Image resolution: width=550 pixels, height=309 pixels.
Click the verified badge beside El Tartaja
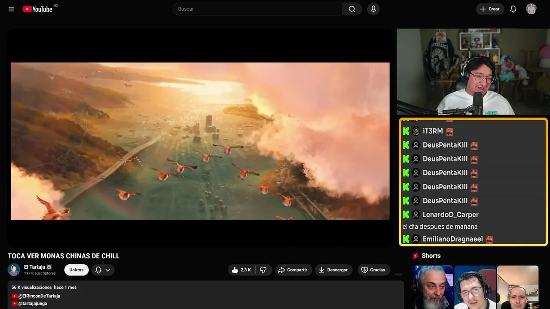pos(49,267)
